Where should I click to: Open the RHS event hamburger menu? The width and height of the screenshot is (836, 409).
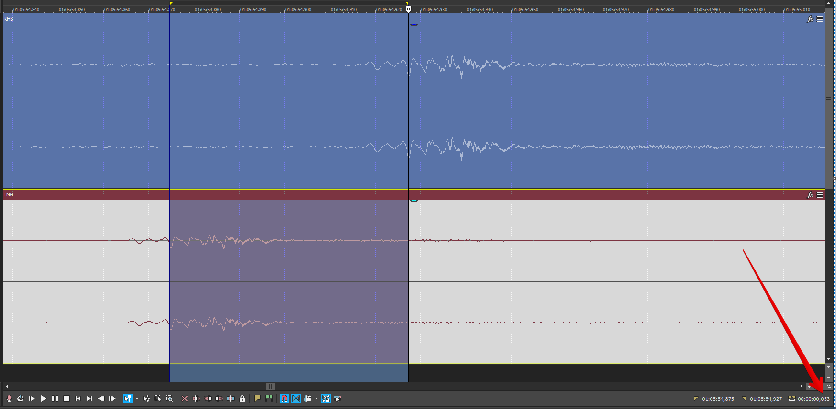pyautogui.click(x=820, y=19)
